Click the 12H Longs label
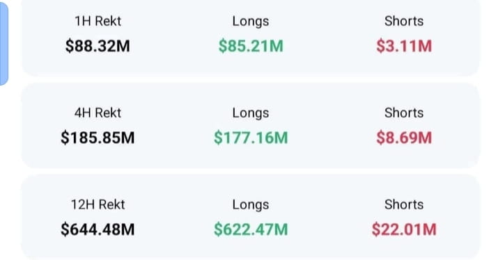The height and width of the screenshot is (260, 498). 251,205
